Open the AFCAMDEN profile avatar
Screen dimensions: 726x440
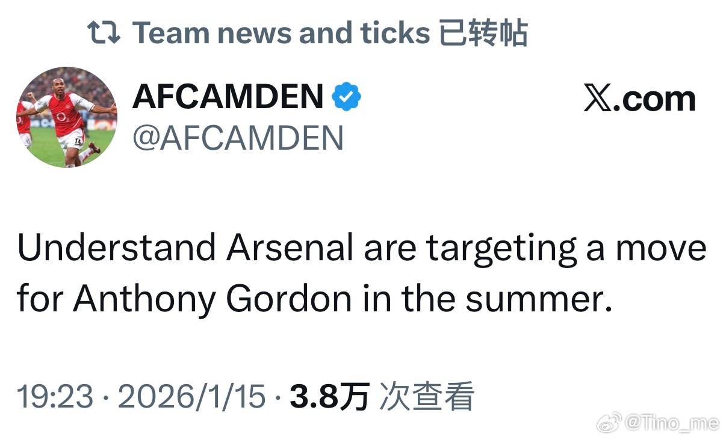66,117
